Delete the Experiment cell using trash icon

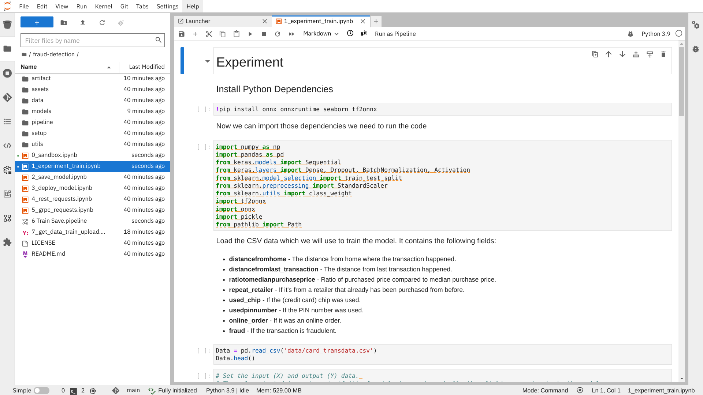[663, 54]
